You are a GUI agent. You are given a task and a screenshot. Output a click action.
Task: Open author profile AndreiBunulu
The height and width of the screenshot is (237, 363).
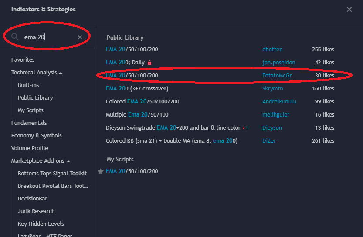point(279,102)
